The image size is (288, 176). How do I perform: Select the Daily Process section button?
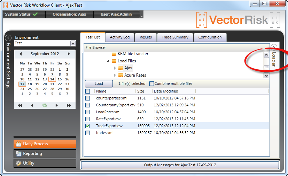45,144
